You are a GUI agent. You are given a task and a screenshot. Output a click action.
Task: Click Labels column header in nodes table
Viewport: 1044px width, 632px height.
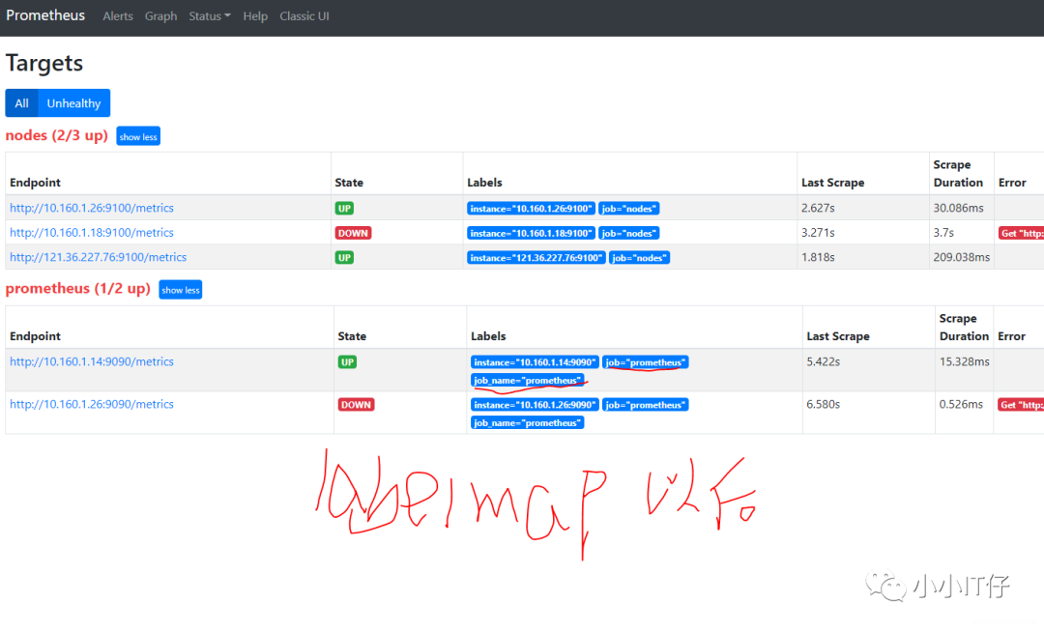coord(484,183)
